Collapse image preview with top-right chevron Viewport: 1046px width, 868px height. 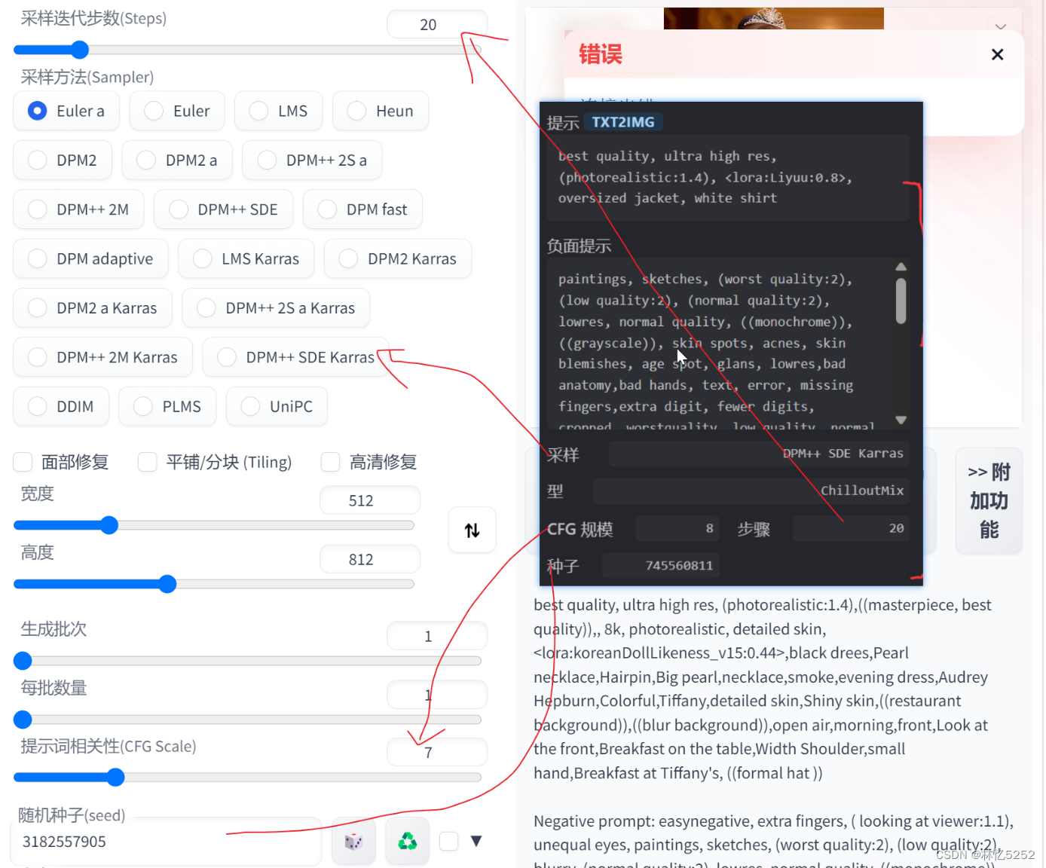point(1000,26)
